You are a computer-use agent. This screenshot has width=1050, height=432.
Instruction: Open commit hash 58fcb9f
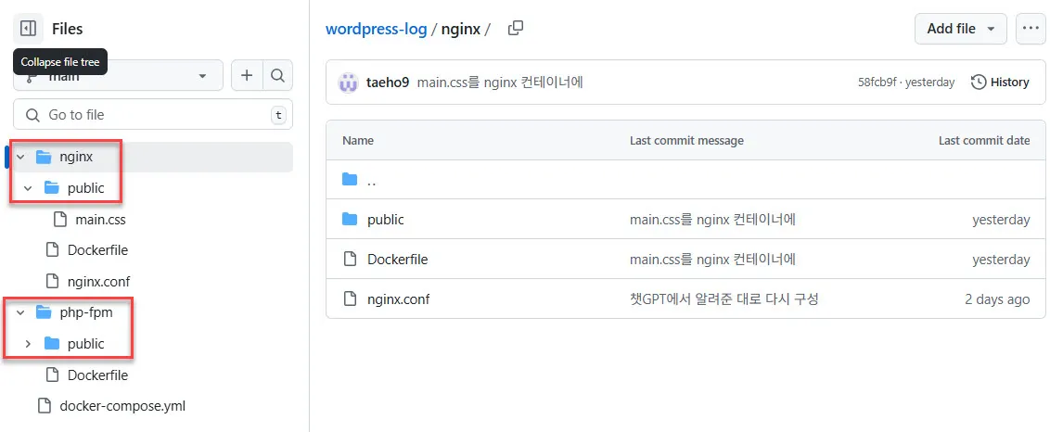877,83
